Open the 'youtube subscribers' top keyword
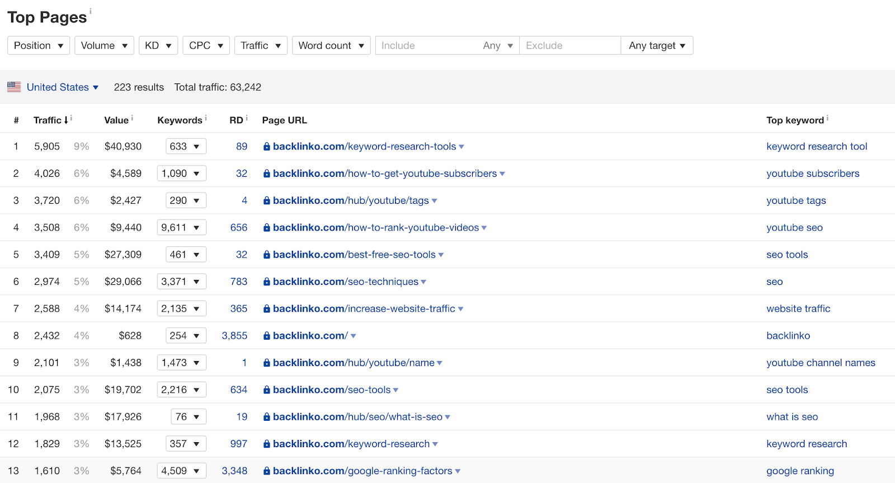 [x=813, y=173]
